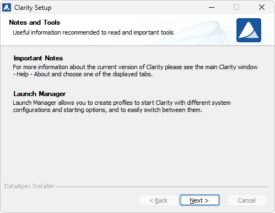The height and width of the screenshot is (213, 275).
Task: Click the large Clarity logo in the header
Action: coord(249,30)
